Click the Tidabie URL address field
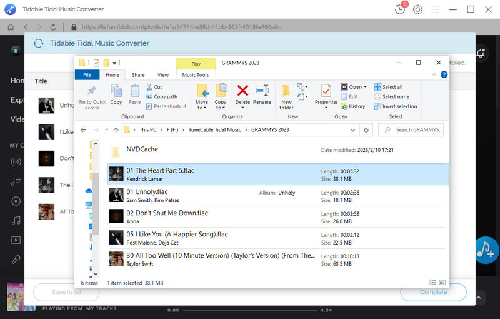The image size is (500, 319). (x=182, y=27)
